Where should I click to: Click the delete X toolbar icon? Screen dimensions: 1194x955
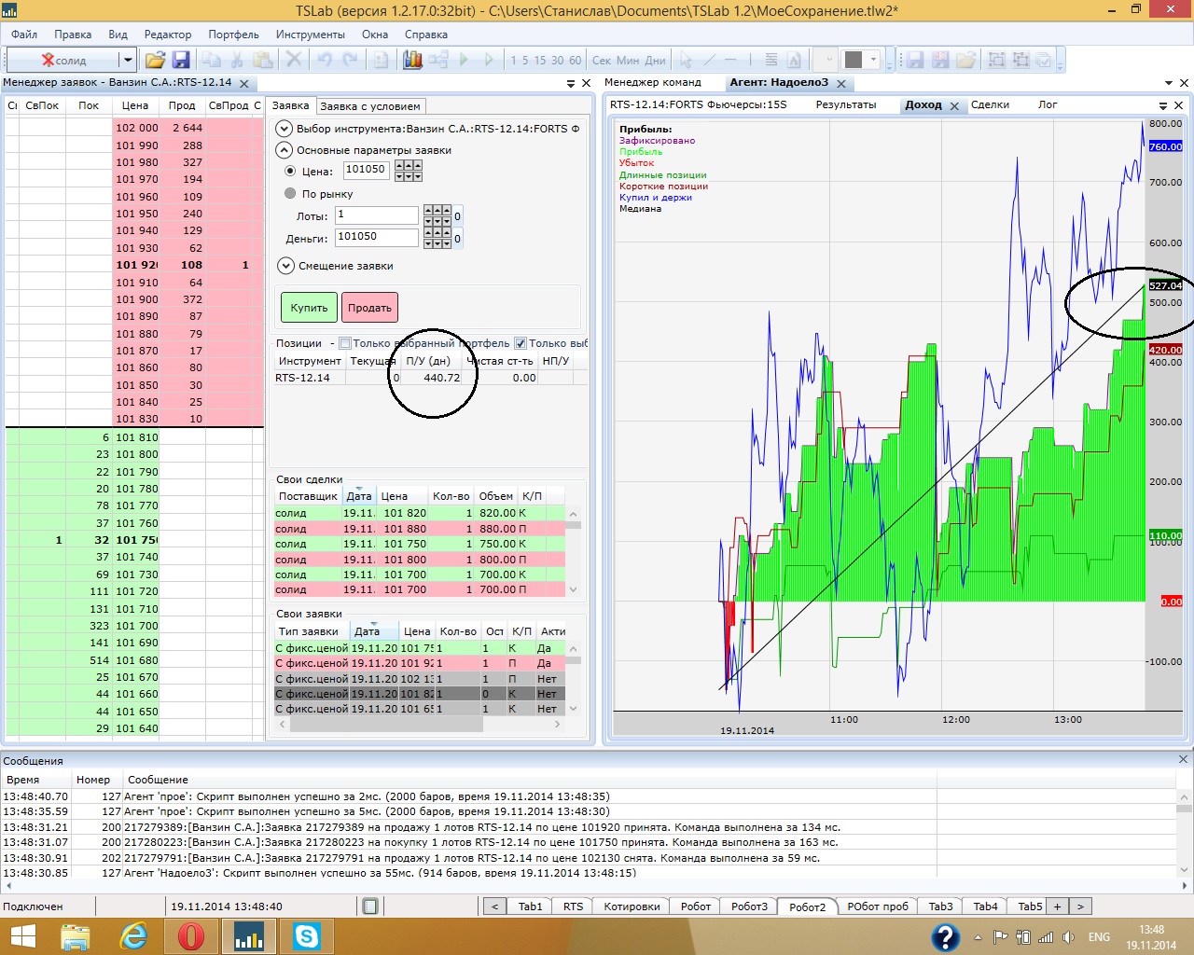(x=294, y=60)
